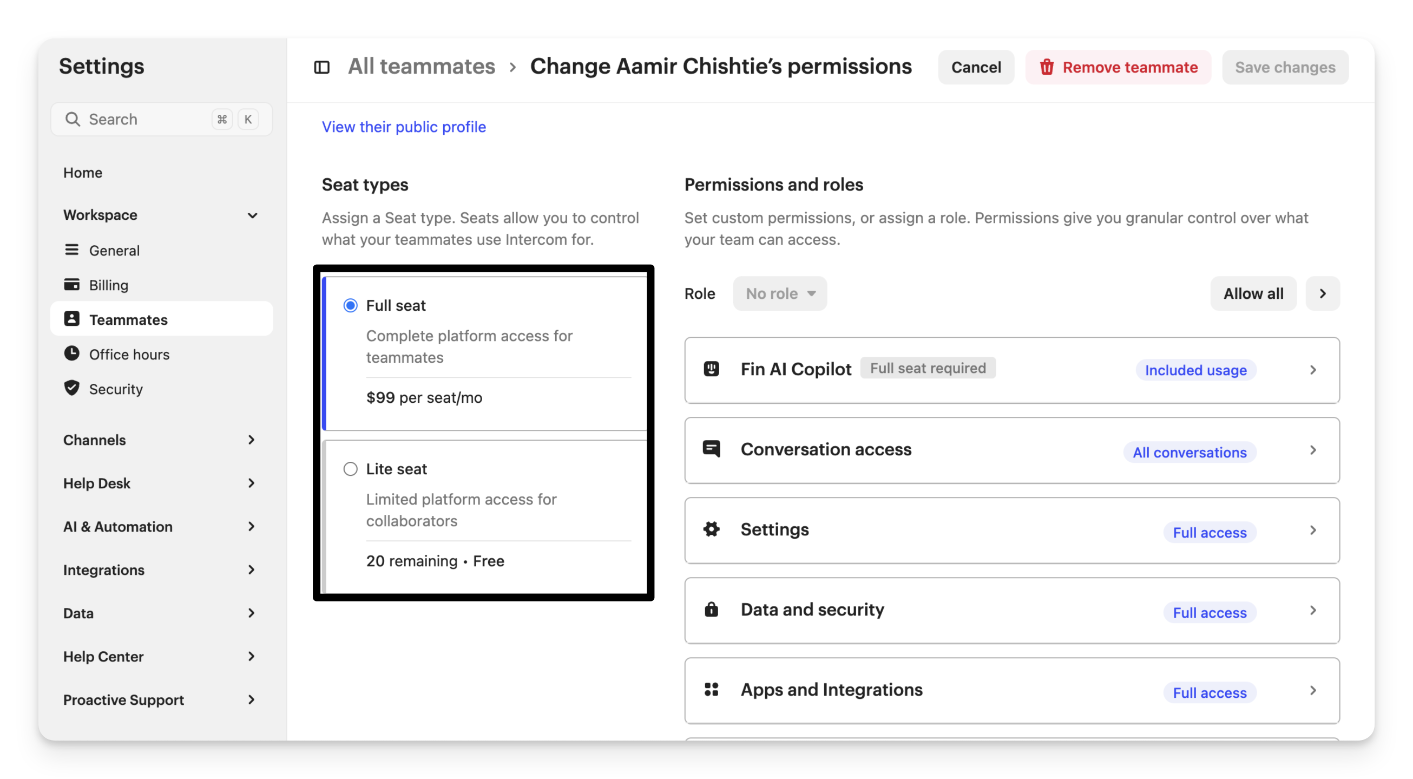Expand the Conversation access row chevron
This screenshot has width=1413, height=779.
(1313, 450)
